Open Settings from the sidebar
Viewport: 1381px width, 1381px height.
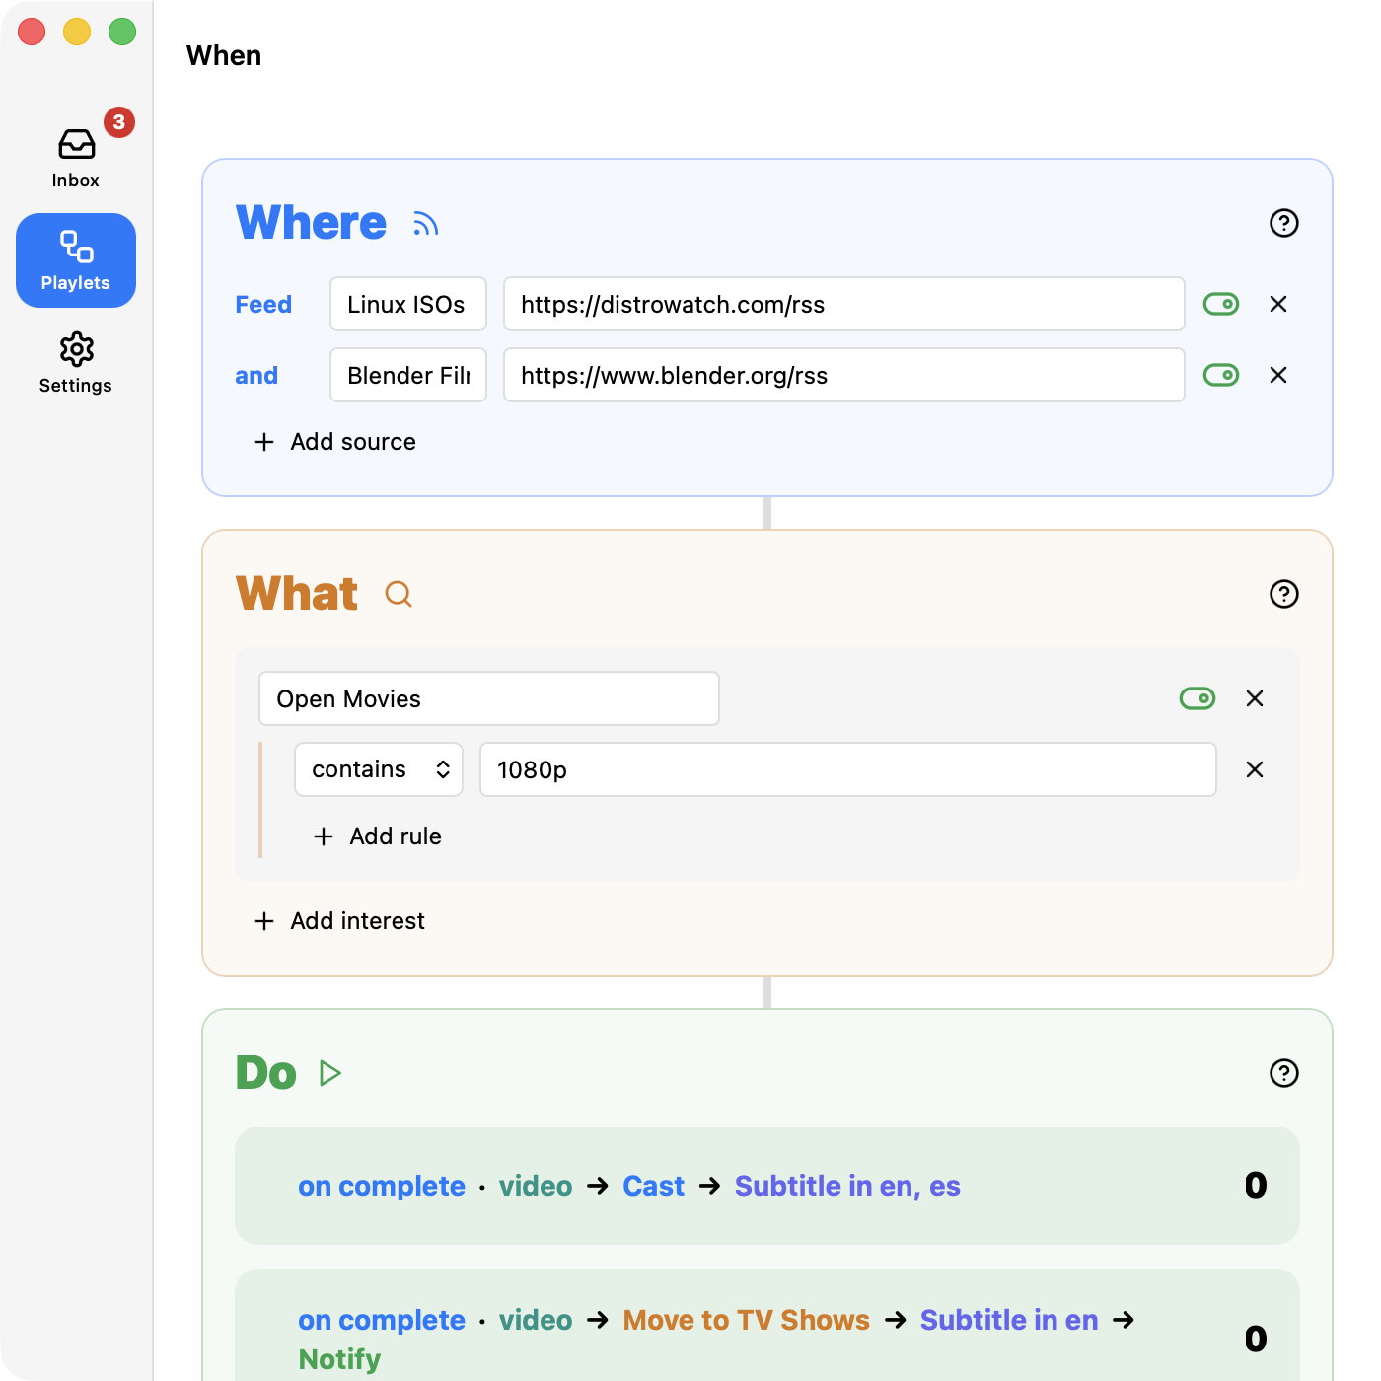click(x=76, y=363)
